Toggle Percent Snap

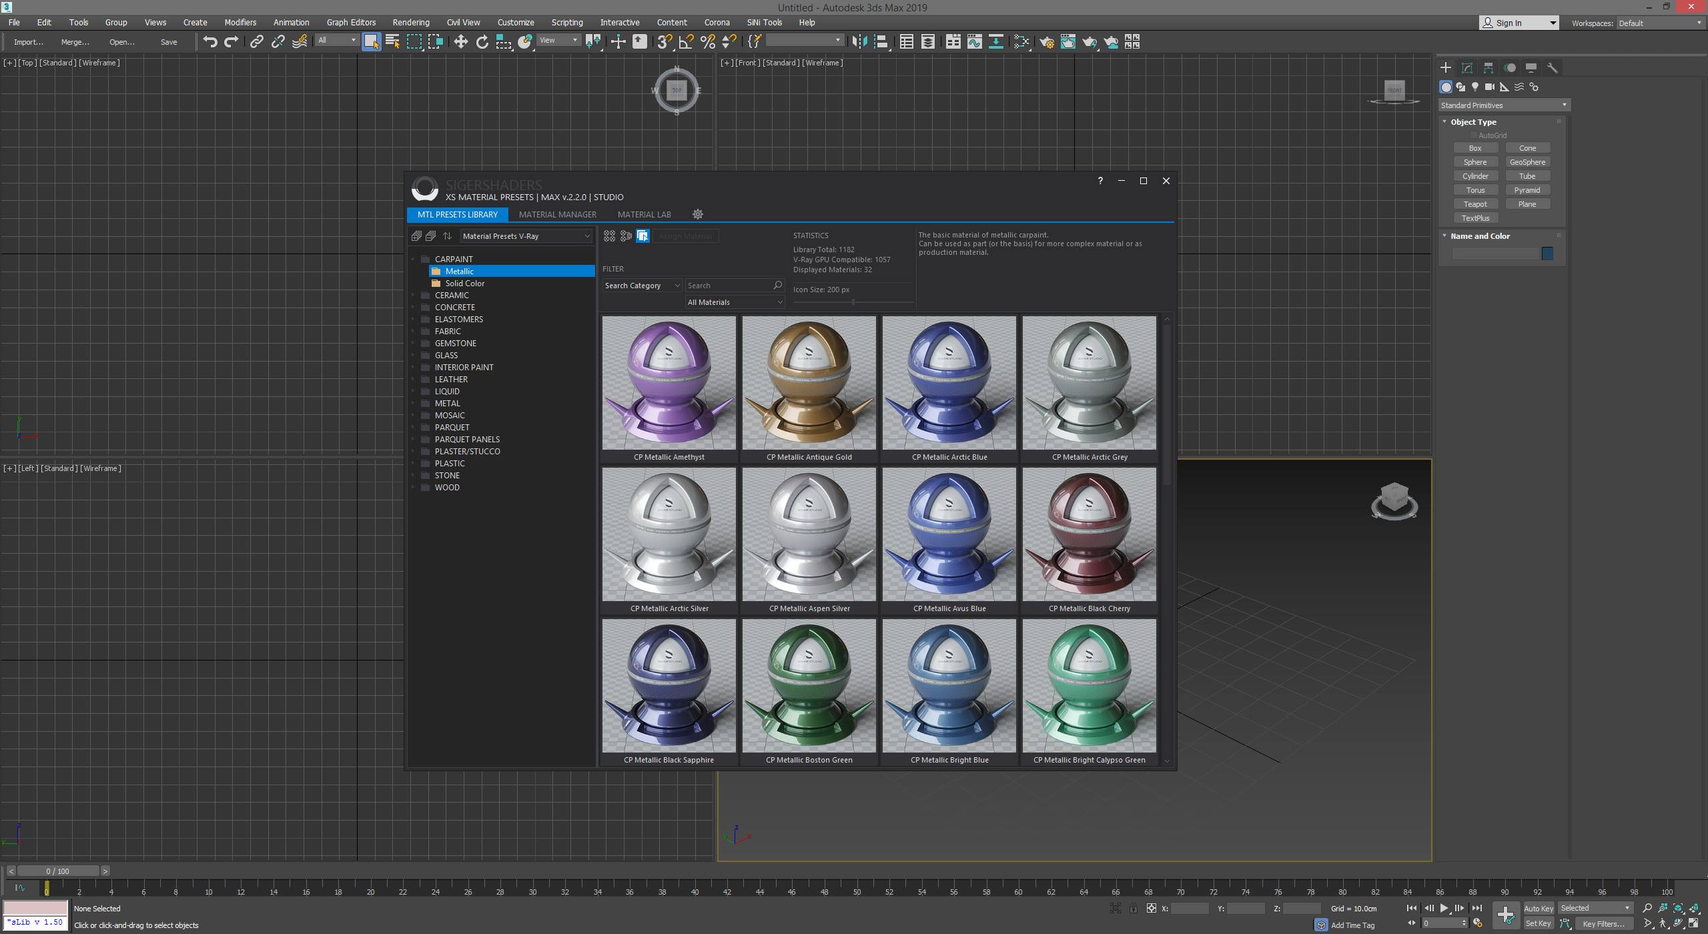708,42
